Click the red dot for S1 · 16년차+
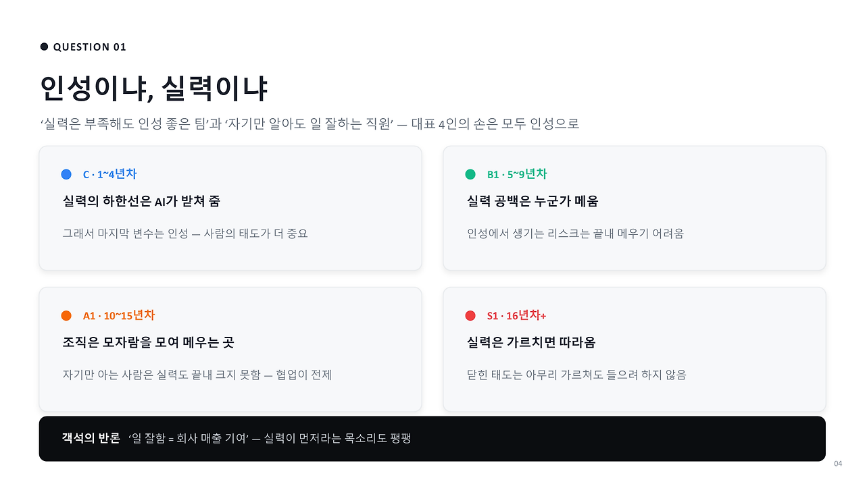Image resolution: width=865 pixels, height=486 pixels. (x=470, y=316)
